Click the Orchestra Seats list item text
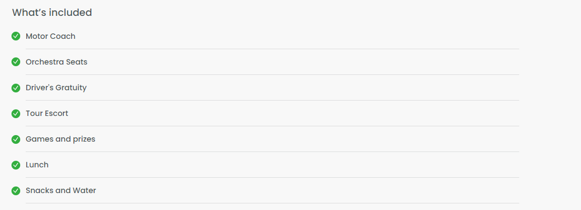Image resolution: width=581 pixels, height=210 pixels. (x=56, y=62)
